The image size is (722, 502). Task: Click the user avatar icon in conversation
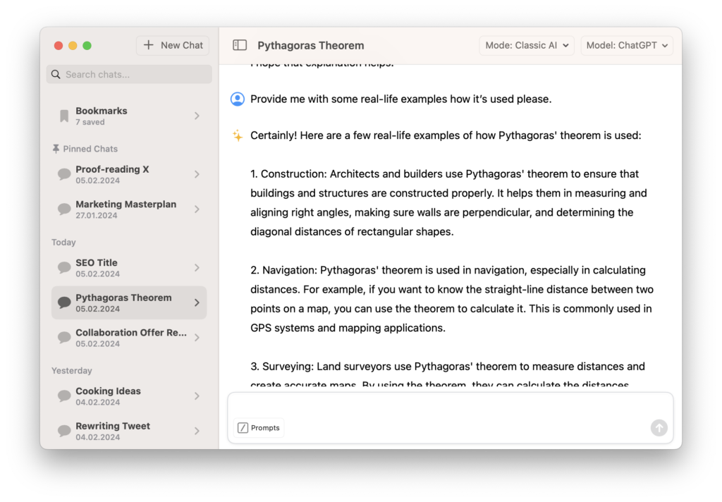click(238, 99)
